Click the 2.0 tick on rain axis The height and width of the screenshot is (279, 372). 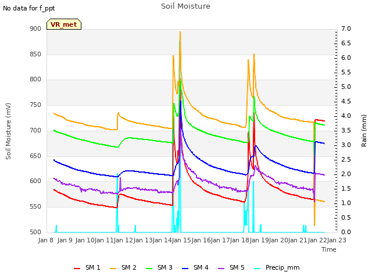click(x=346, y=174)
